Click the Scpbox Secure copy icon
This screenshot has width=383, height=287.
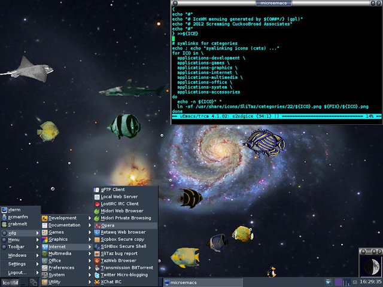pyautogui.click(x=97, y=239)
